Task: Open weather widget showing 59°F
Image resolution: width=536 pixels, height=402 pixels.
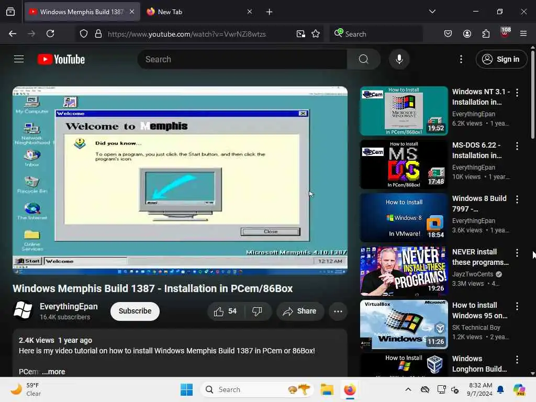Action: (26, 389)
